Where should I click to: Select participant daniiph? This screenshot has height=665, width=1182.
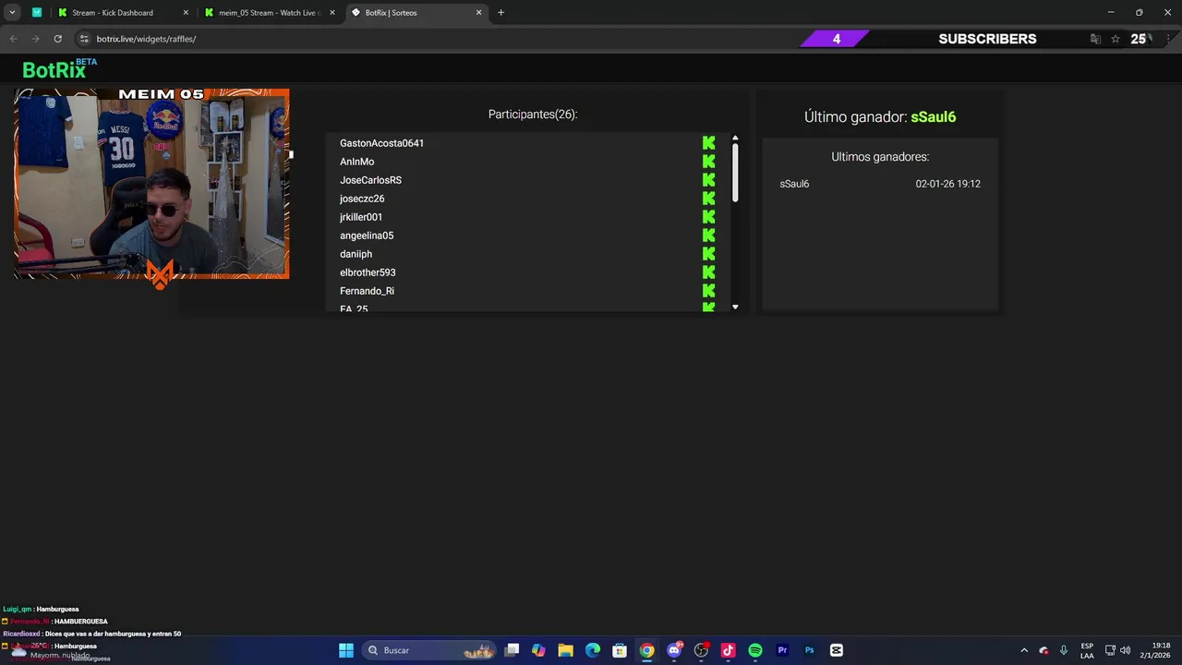(356, 254)
